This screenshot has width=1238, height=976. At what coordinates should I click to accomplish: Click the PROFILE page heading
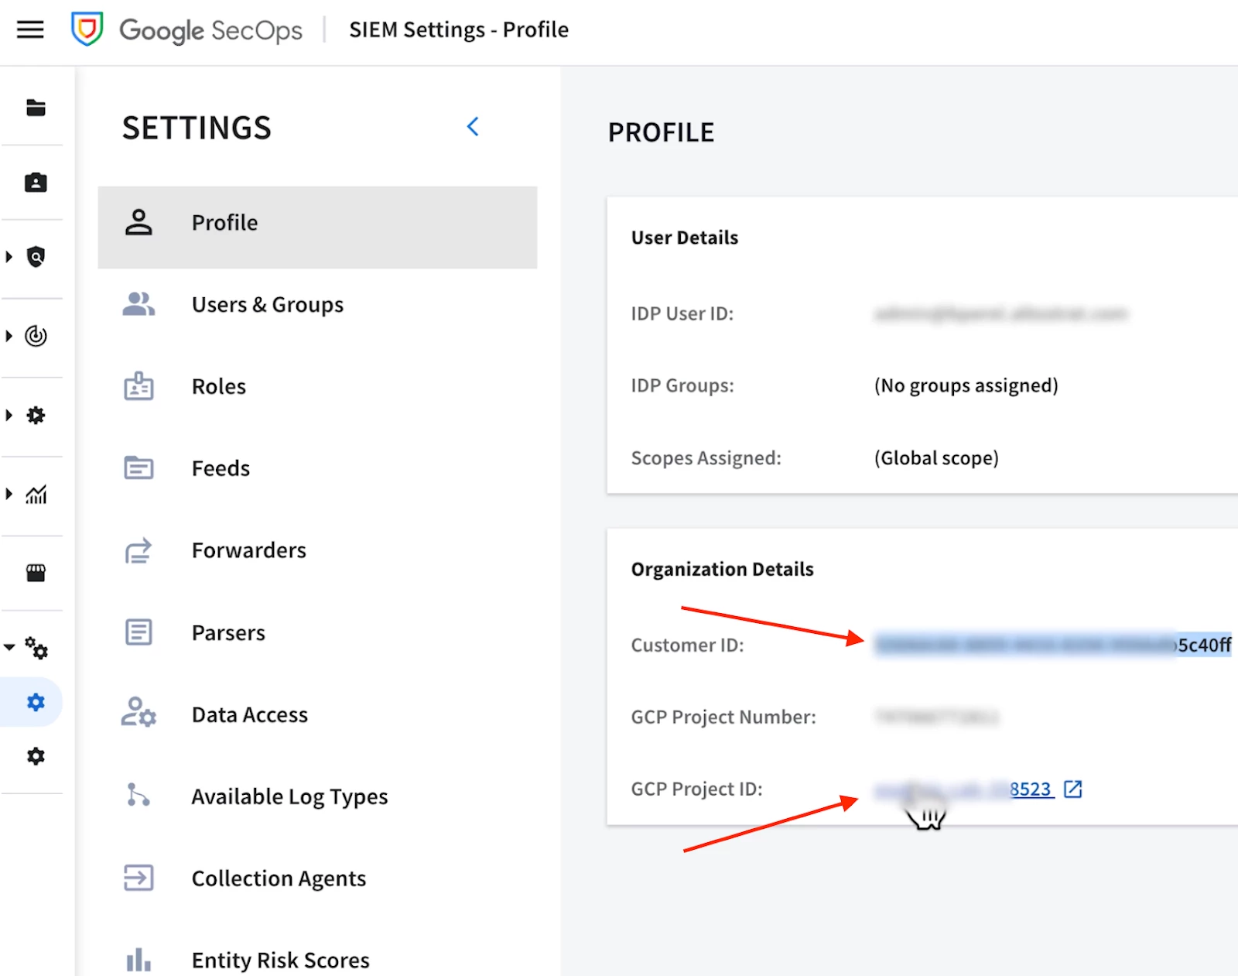(662, 132)
